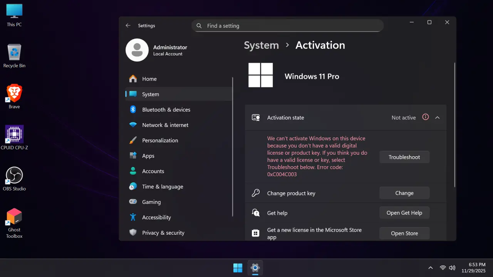Click the Gaming controller icon in sidebar
493x277 pixels.
coord(133,202)
